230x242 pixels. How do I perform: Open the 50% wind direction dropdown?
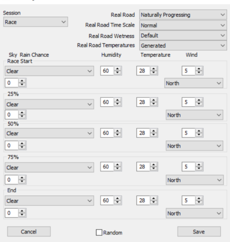coord(194,146)
